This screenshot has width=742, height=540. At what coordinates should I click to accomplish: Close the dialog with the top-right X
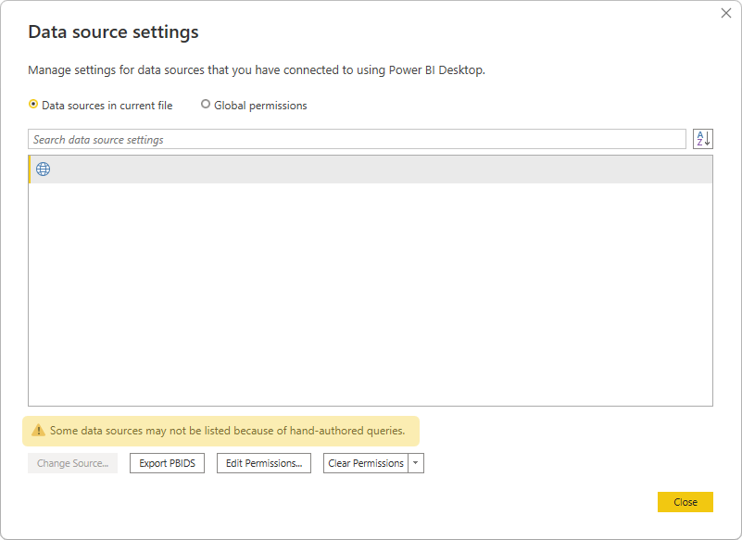coord(726,13)
